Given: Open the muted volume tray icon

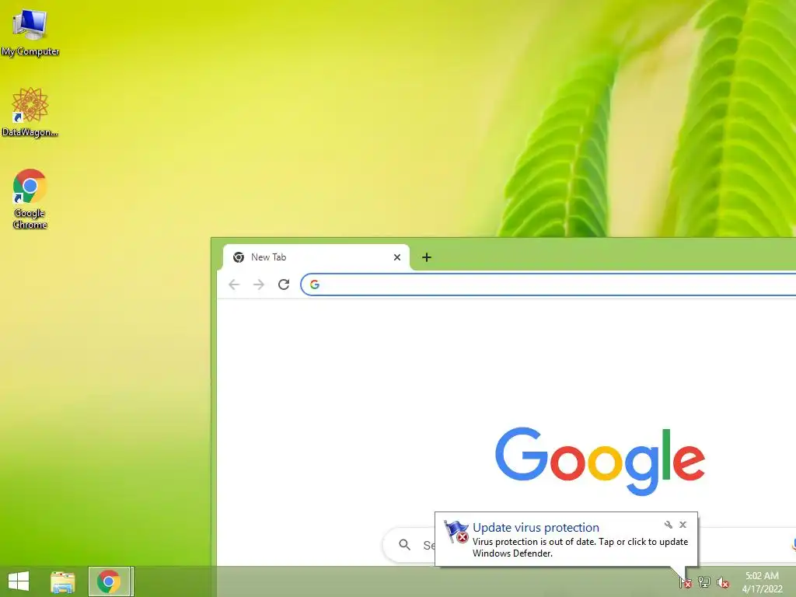Looking at the screenshot, I should [x=723, y=582].
